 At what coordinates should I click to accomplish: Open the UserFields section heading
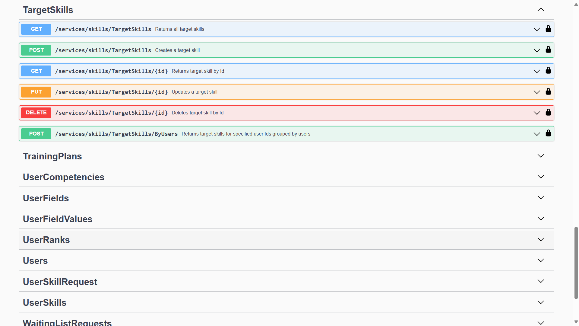tap(46, 198)
